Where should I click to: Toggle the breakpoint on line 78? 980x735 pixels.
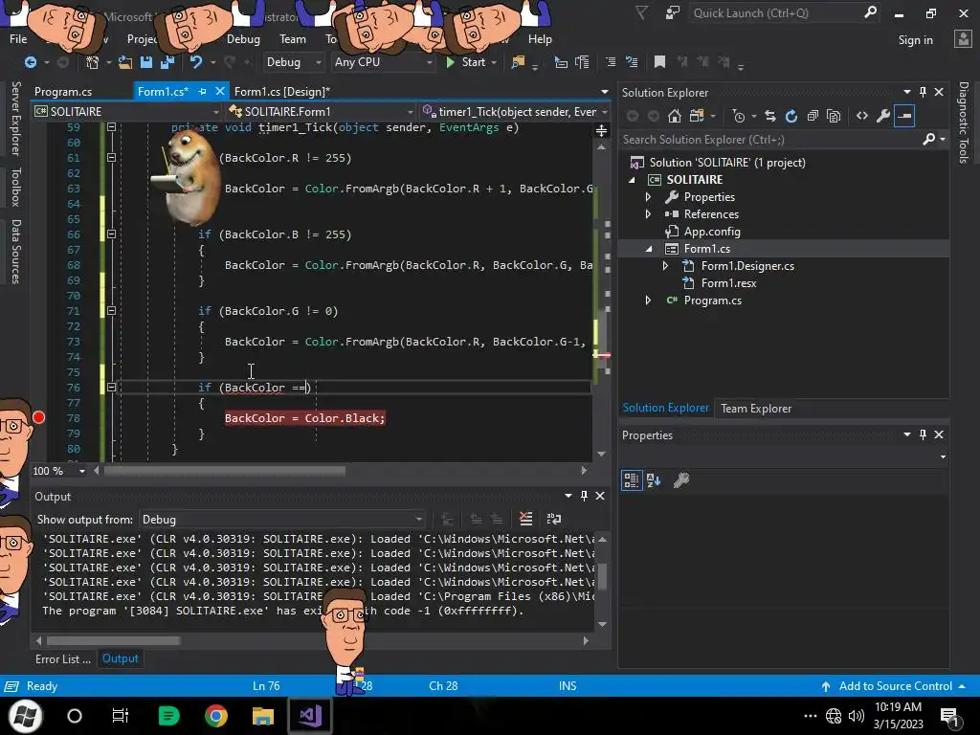38,417
